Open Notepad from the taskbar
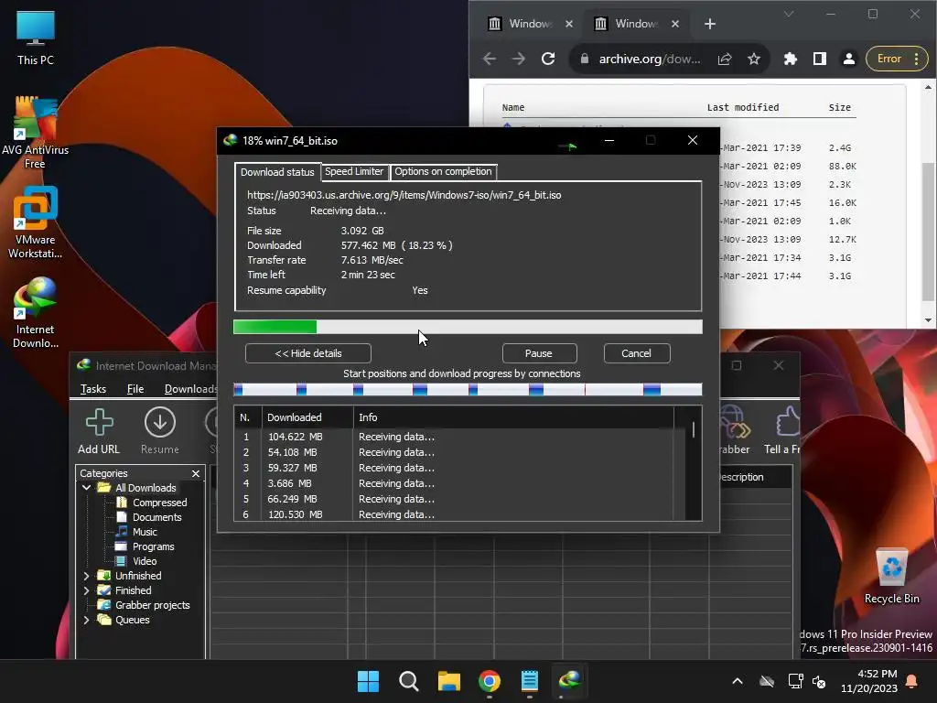Screen dimensions: 937x703 (530, 681)
